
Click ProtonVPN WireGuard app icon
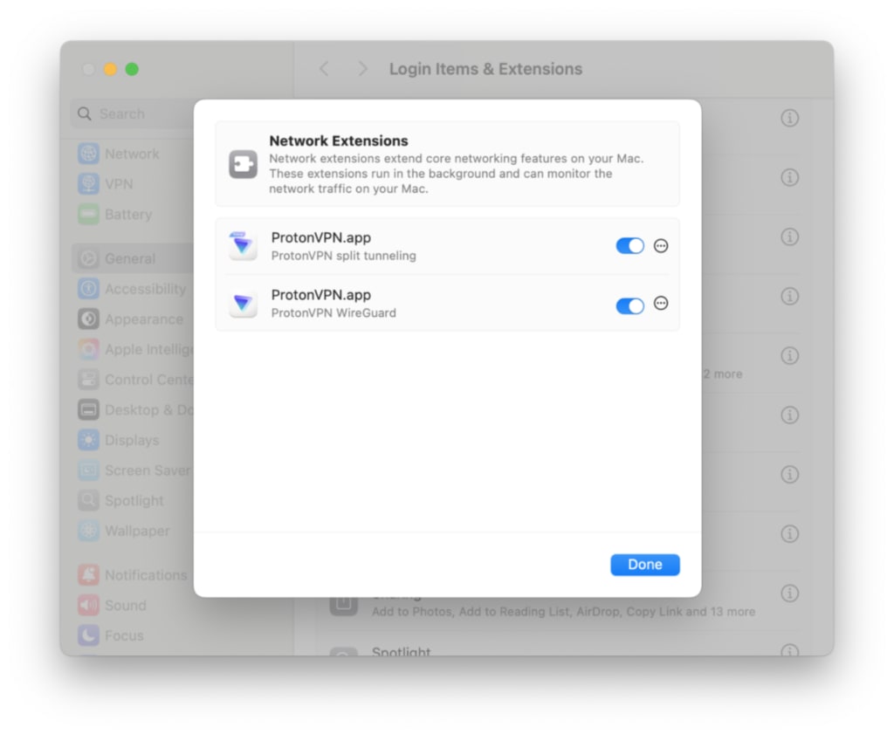[x=243, y=304]
